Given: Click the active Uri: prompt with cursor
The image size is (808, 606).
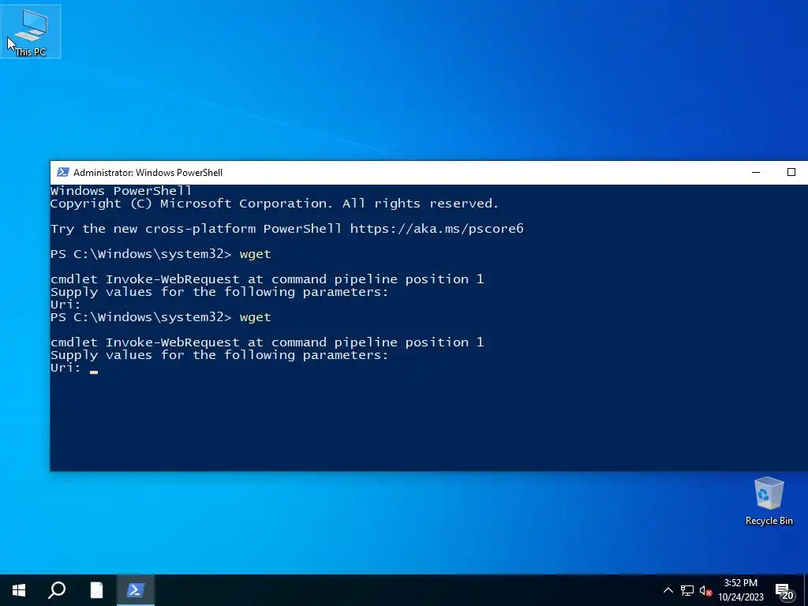Looking at the screenshot, I should (x=74, y=368).
